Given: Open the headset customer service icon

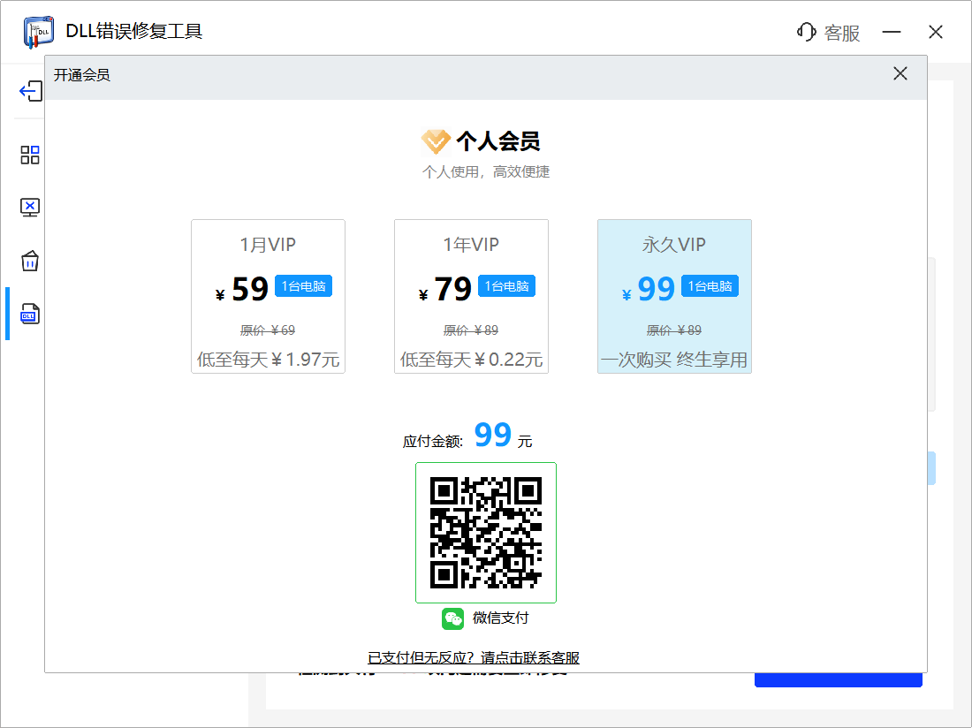Looking at the screenshot, I should click(x=805, y=31).
